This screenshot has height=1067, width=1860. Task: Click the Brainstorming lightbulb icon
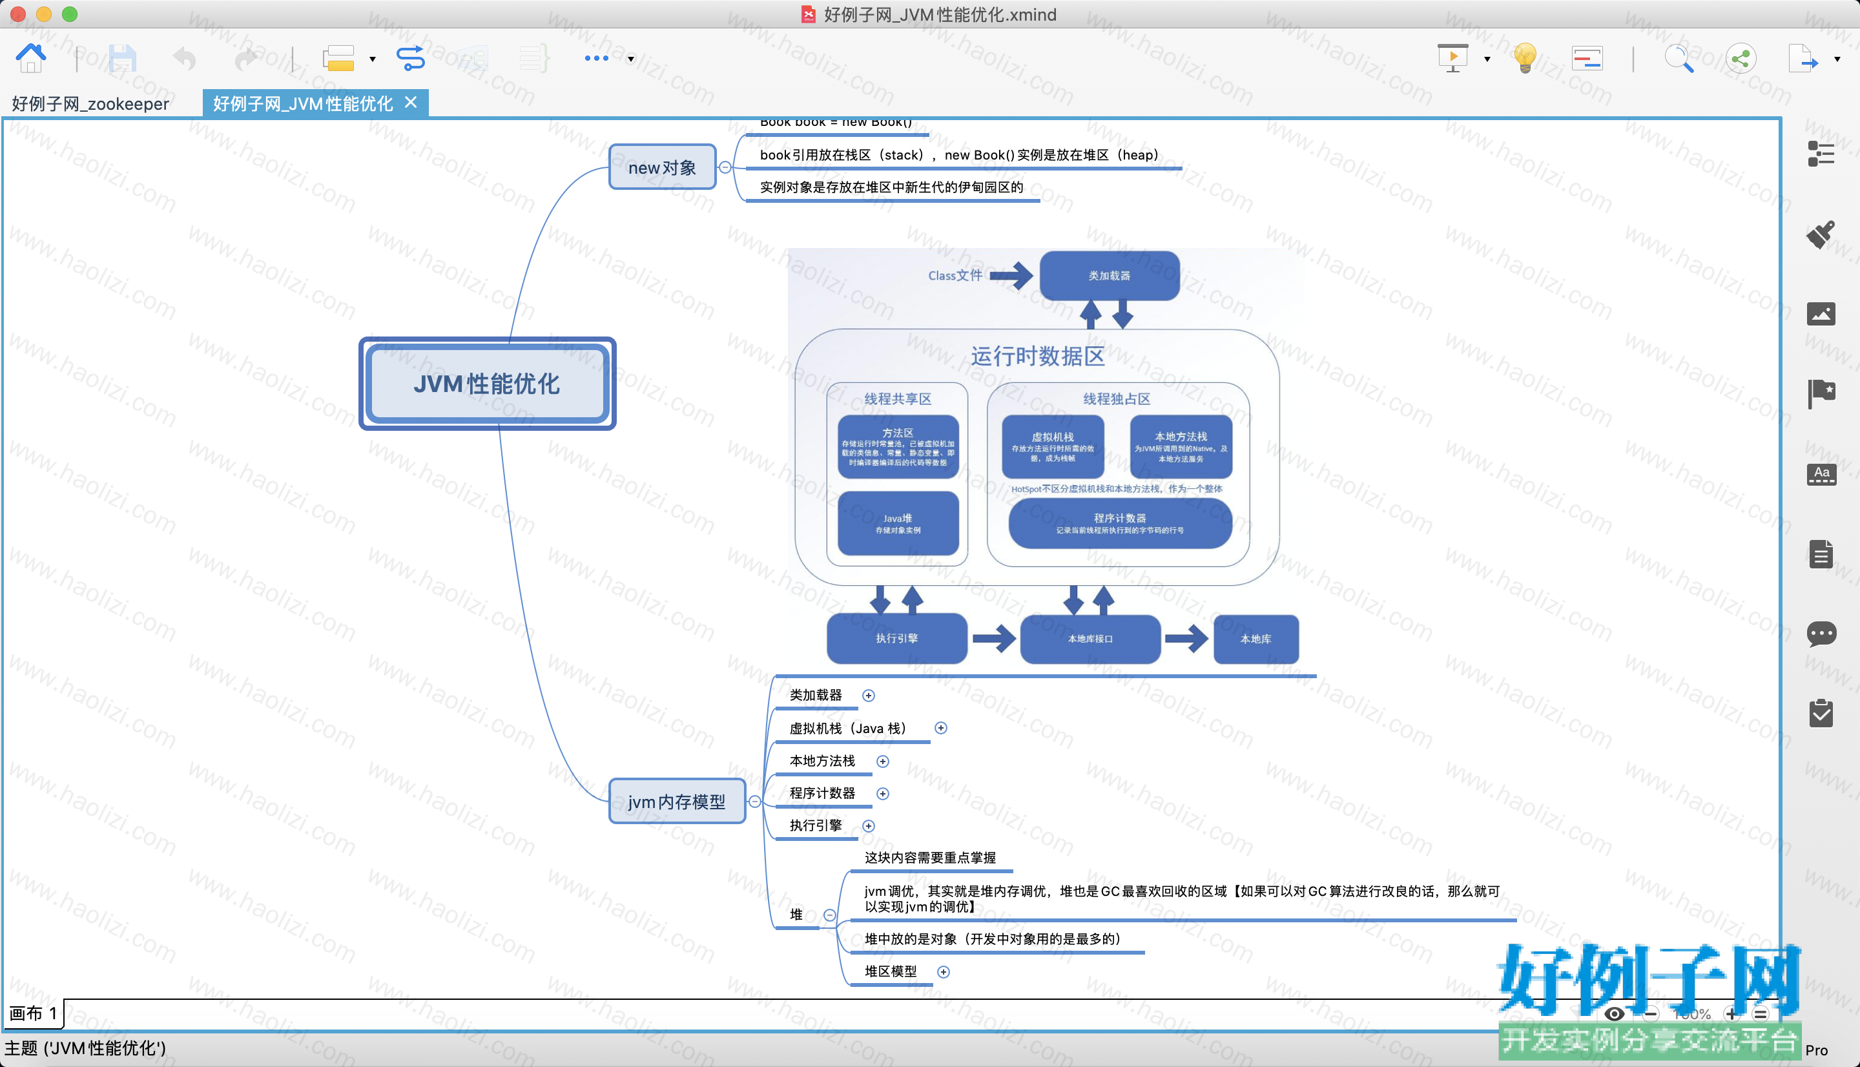point(1525,58)
